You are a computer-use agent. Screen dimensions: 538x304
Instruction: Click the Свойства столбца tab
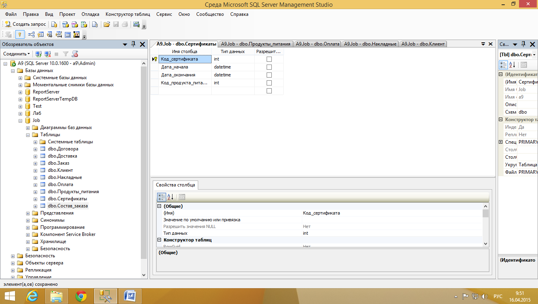pyautogui.click(x=175, y=185)
